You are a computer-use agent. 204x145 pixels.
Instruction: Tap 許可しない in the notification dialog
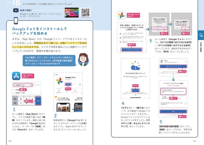tap(178, 28)
